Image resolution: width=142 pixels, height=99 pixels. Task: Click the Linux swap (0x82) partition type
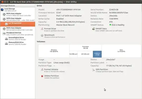[62, 63]
